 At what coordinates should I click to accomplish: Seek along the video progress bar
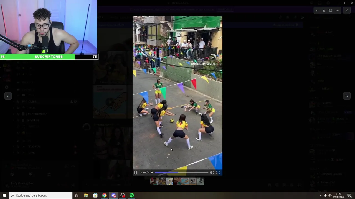pos(181,172)
